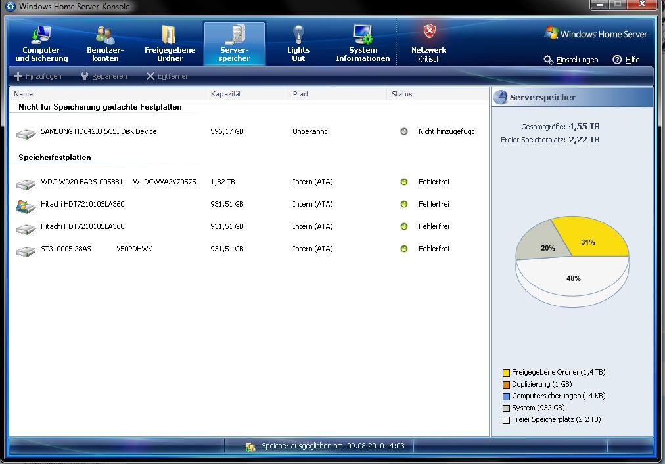Screen dimensions: 665x464
Task: Select the Hitachi system drive with Windows logo
Action: tap(26, 206)
